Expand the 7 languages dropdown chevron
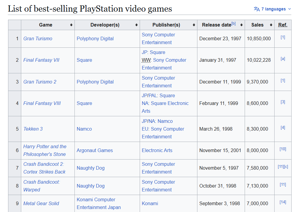Screen dimensions: 297x212 point(290,9)
